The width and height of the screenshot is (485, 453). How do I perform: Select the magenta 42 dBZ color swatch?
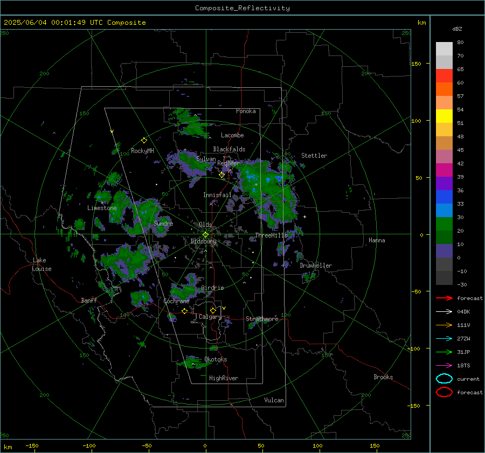pos(444,170)
